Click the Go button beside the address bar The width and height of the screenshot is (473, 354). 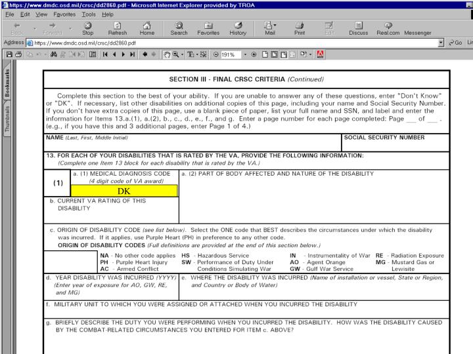pyautogui.click(x=455, y=43)
